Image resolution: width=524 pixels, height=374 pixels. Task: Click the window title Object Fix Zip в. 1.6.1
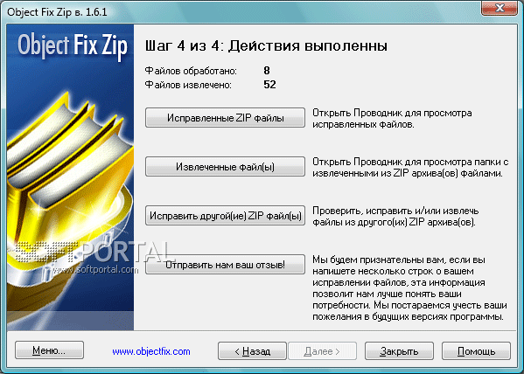pyautogui.click(x=57, y=12)
